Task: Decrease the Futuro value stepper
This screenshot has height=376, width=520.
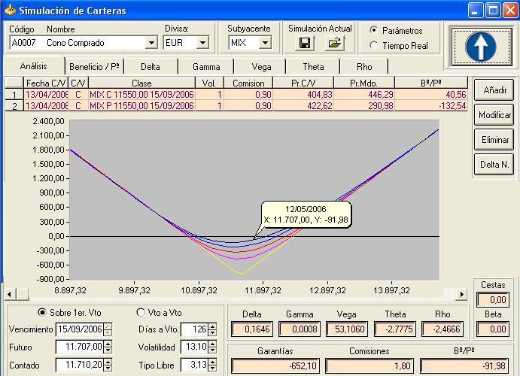Action: tap(108, 350)
